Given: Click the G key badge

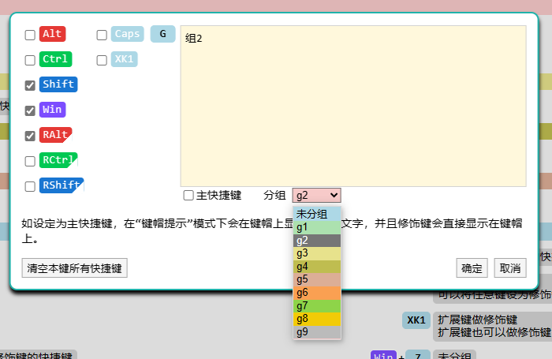Looking at the screenshot, I should (162, 34).
